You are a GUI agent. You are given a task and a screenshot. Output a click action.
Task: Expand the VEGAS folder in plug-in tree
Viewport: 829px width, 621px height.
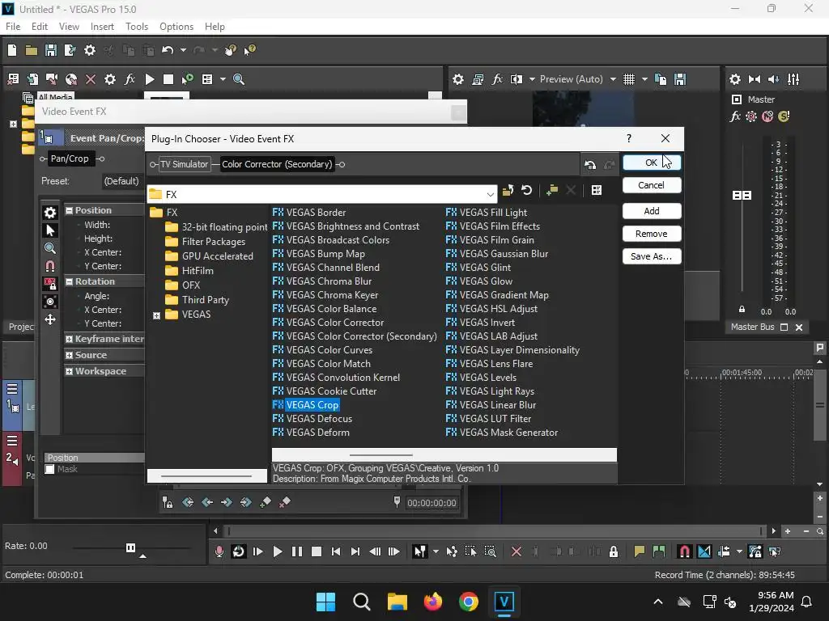[x=156, y=316]
